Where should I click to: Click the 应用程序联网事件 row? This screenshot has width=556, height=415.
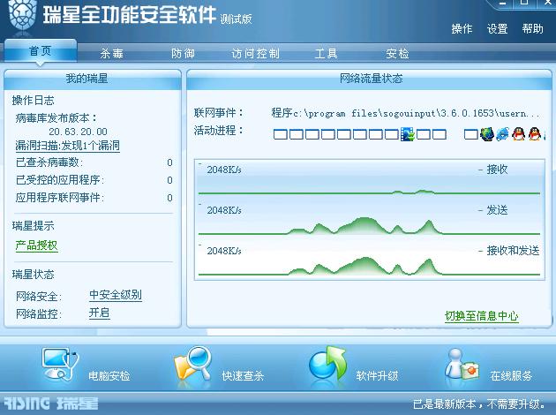tap(94, 198)
